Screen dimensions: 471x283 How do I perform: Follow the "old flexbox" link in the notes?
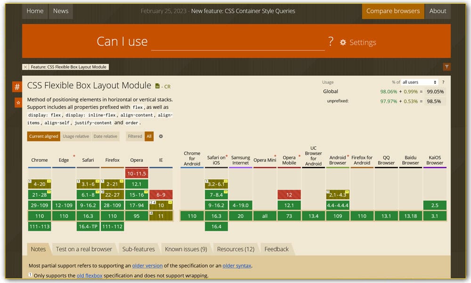tap(89, 275)
